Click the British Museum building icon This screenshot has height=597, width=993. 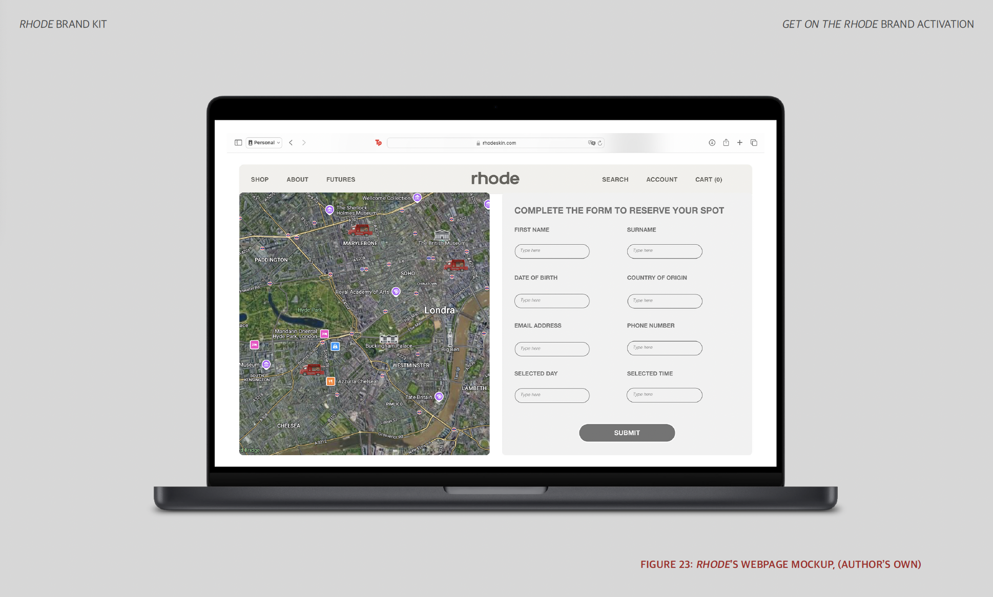(442, 235)
